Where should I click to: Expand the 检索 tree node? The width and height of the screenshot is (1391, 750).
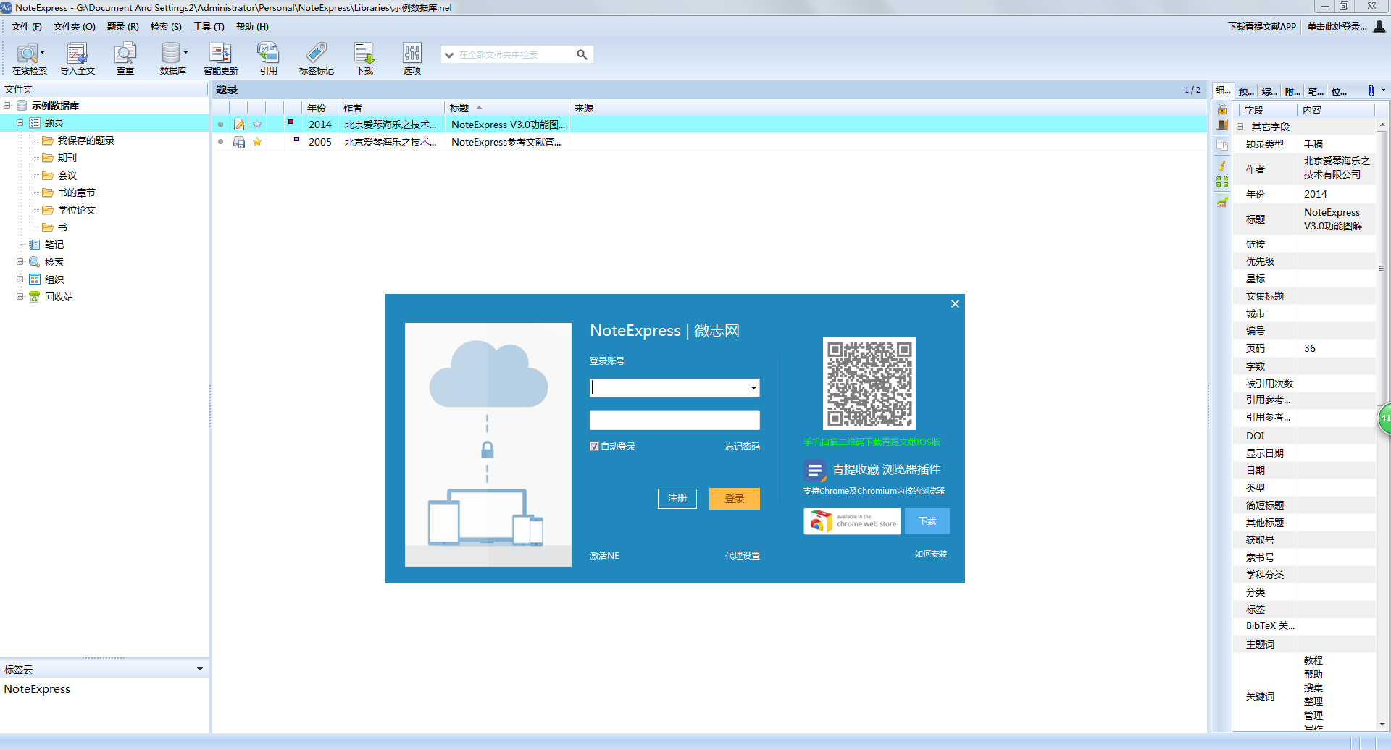click(x=20, y=261)
